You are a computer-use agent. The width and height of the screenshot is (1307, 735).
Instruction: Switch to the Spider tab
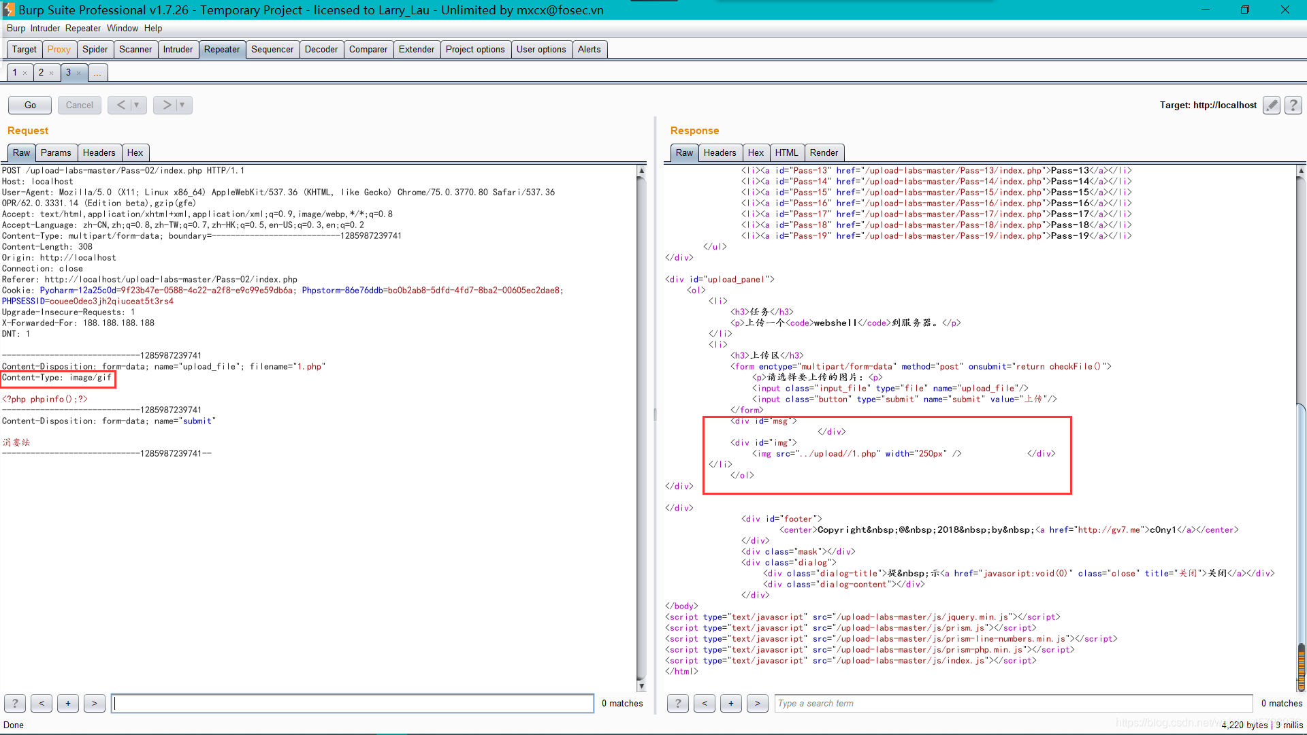[x=95, y=49]
